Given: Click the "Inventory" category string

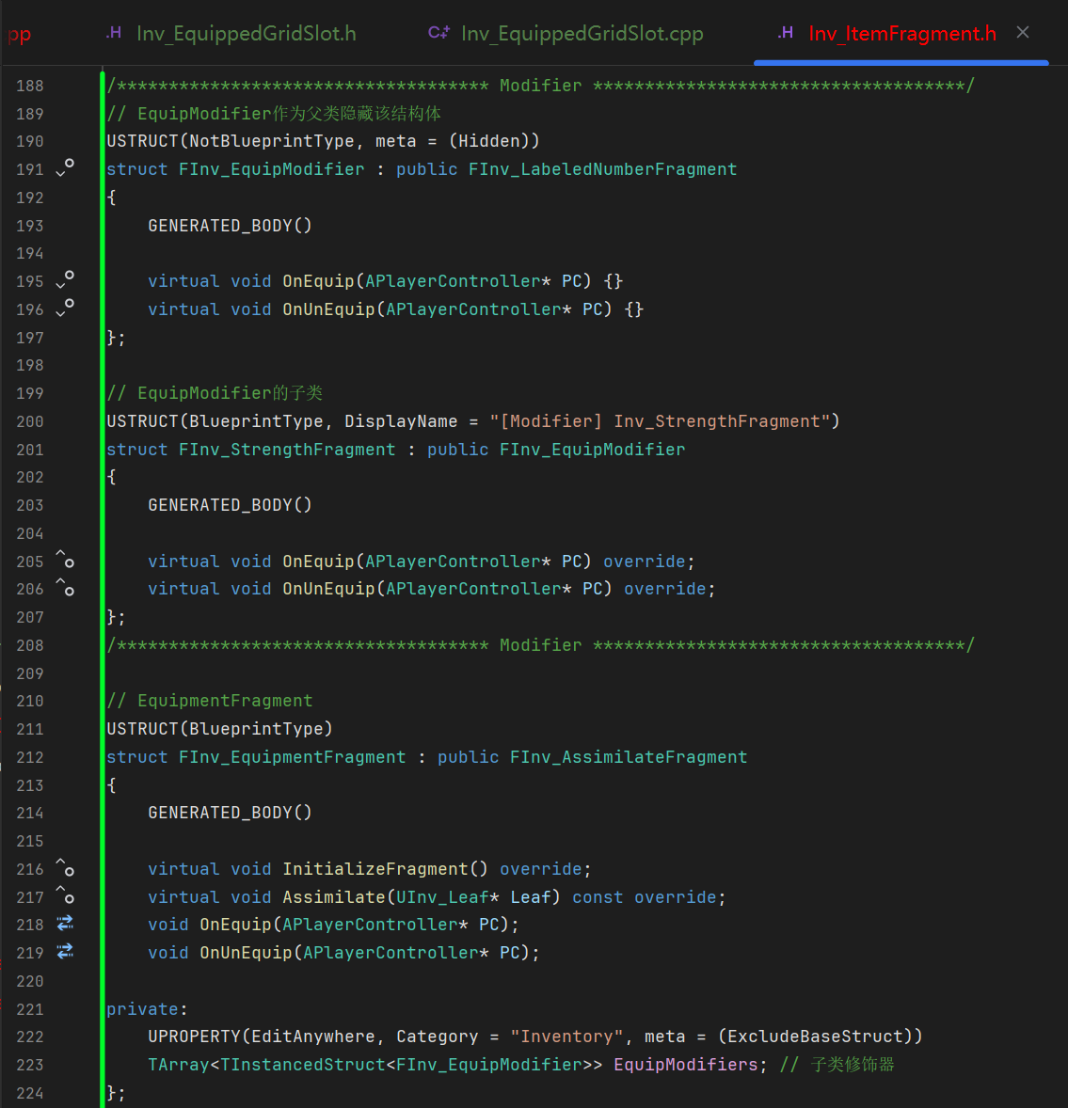Looking at the screenshot, I should 566,1036.
